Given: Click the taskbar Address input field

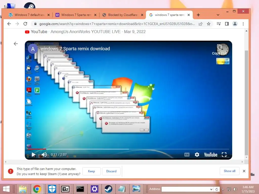Looking at the screenshot, I should click(185, 189).
